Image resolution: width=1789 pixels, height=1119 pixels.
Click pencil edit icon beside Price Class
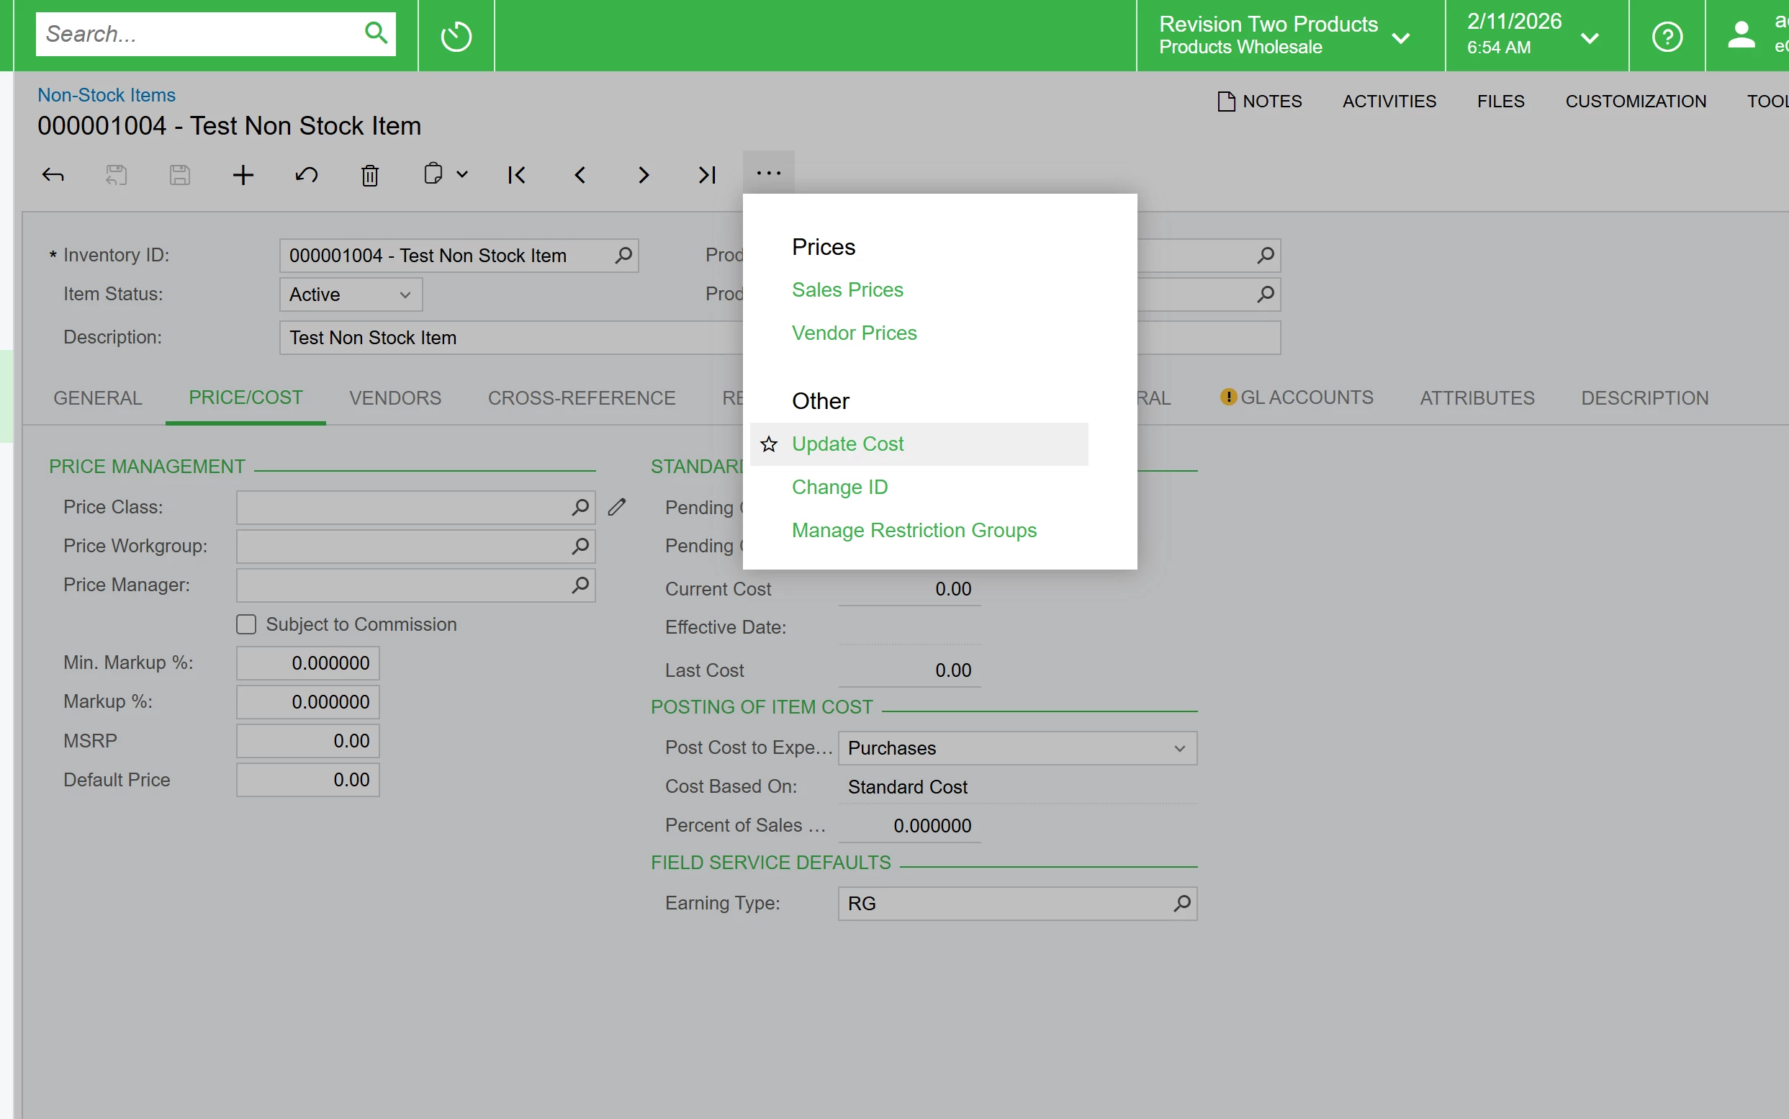click(617, 507)
